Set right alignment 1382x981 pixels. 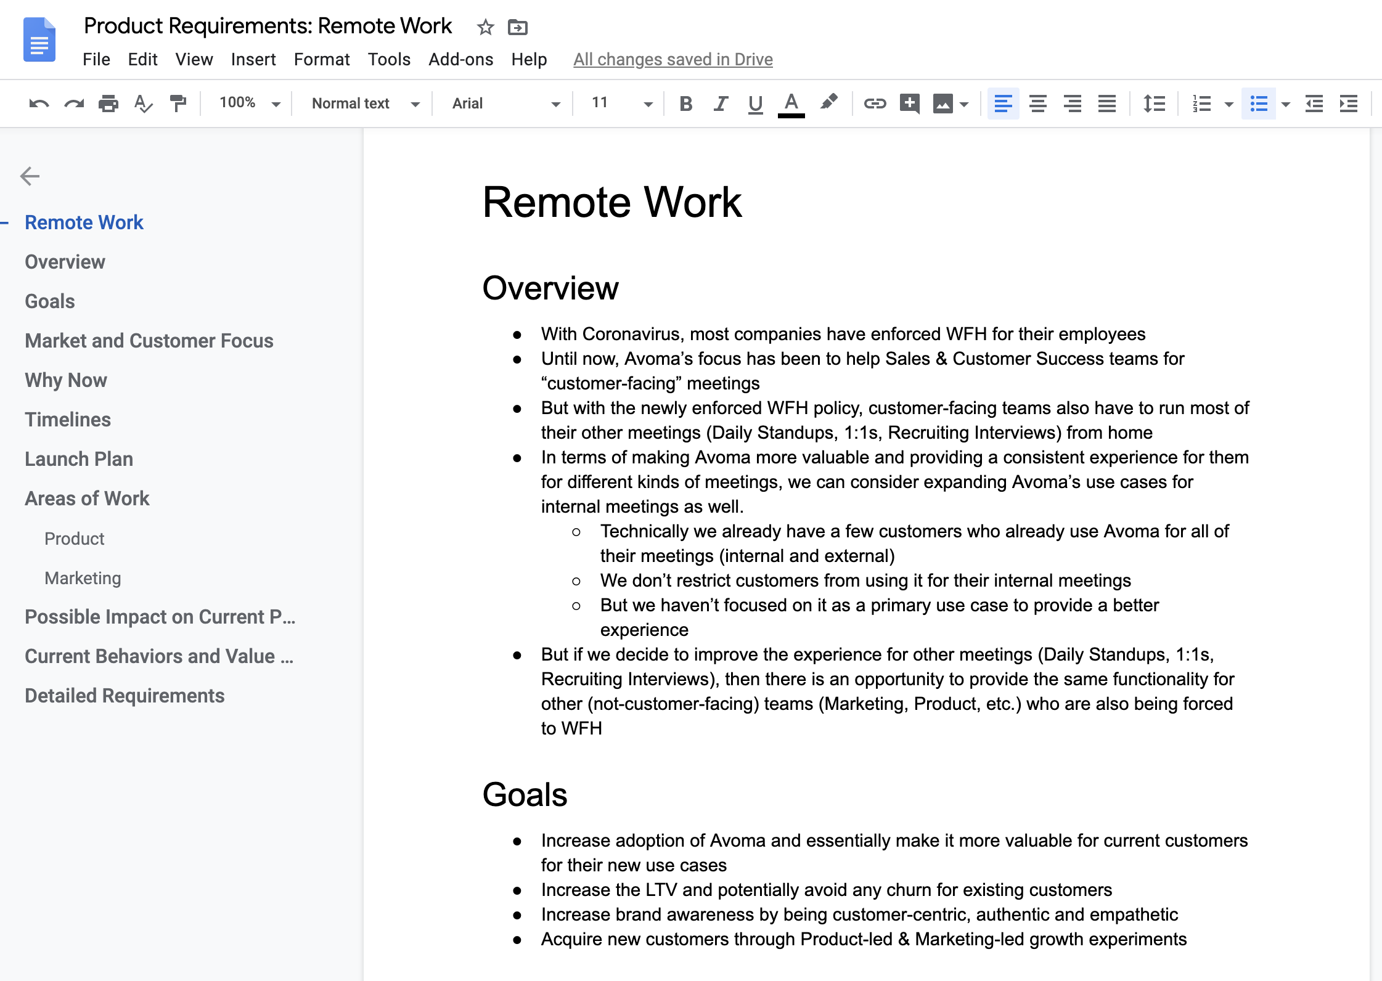[x=1073, y=104]
